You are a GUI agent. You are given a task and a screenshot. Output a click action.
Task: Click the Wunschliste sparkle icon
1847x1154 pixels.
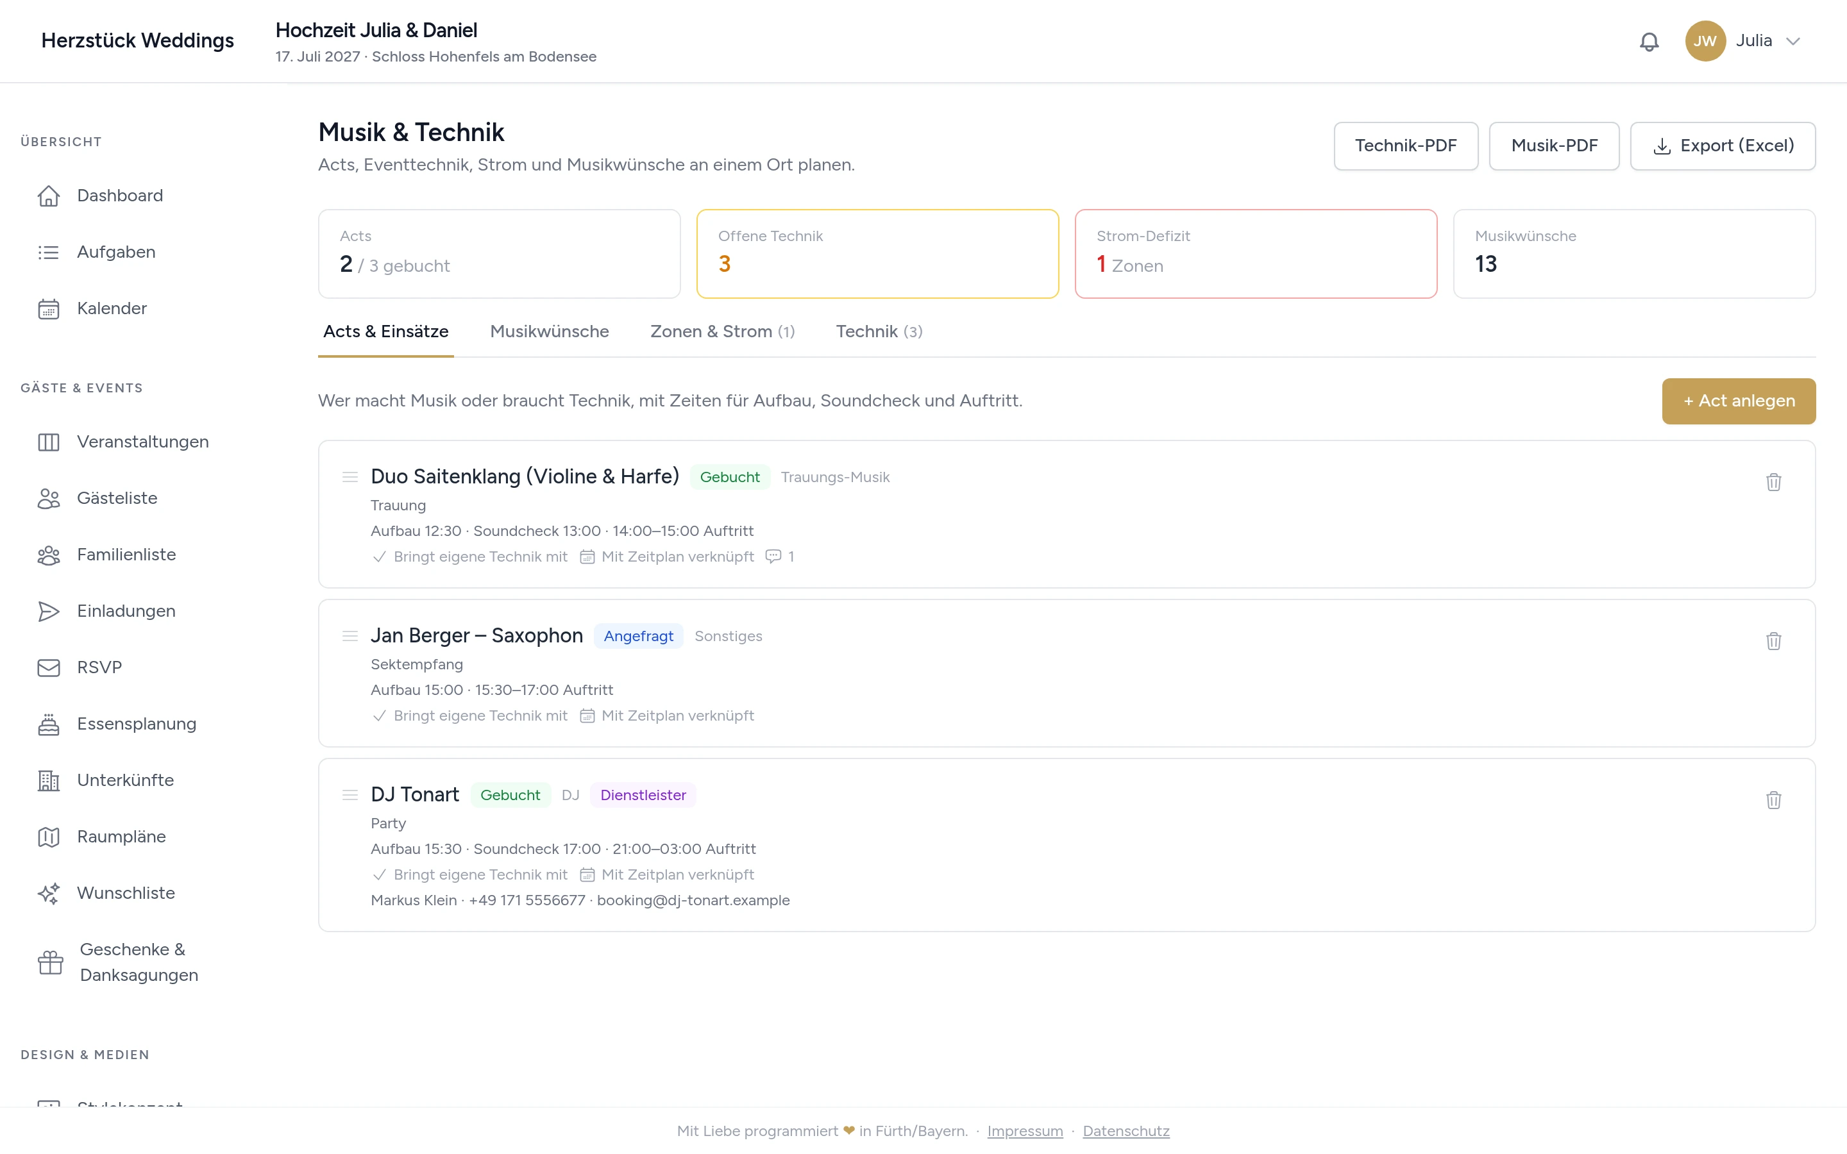(49, 894)
